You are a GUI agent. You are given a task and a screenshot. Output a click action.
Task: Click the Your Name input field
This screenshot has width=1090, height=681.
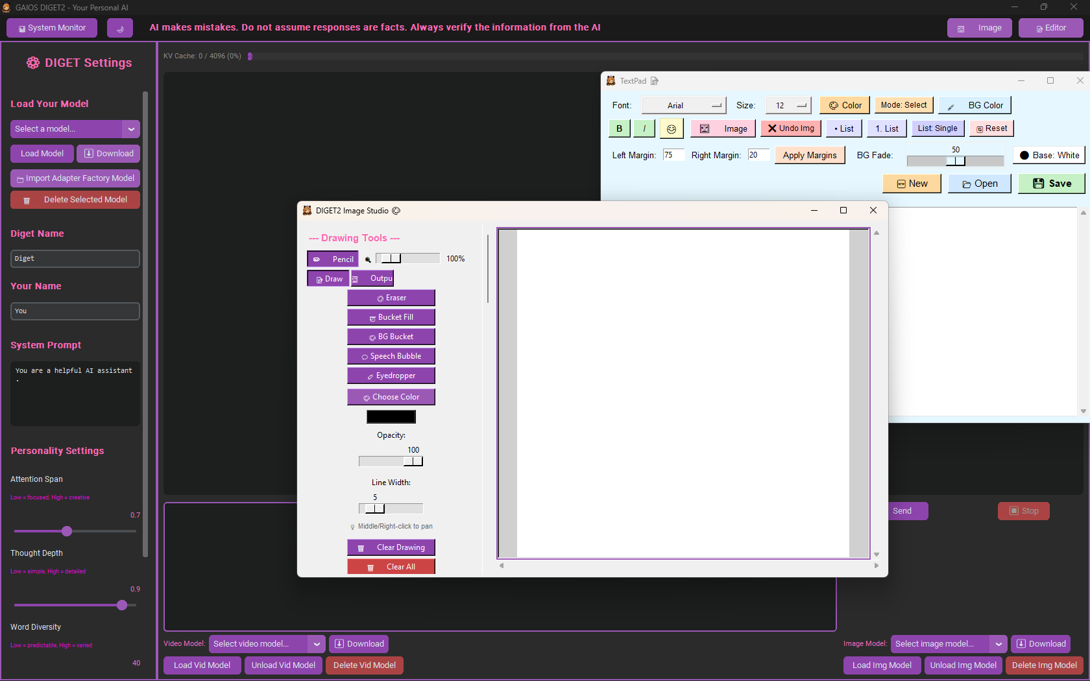click(75, 311)
